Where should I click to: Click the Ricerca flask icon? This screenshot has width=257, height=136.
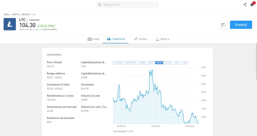pos(157,39)
